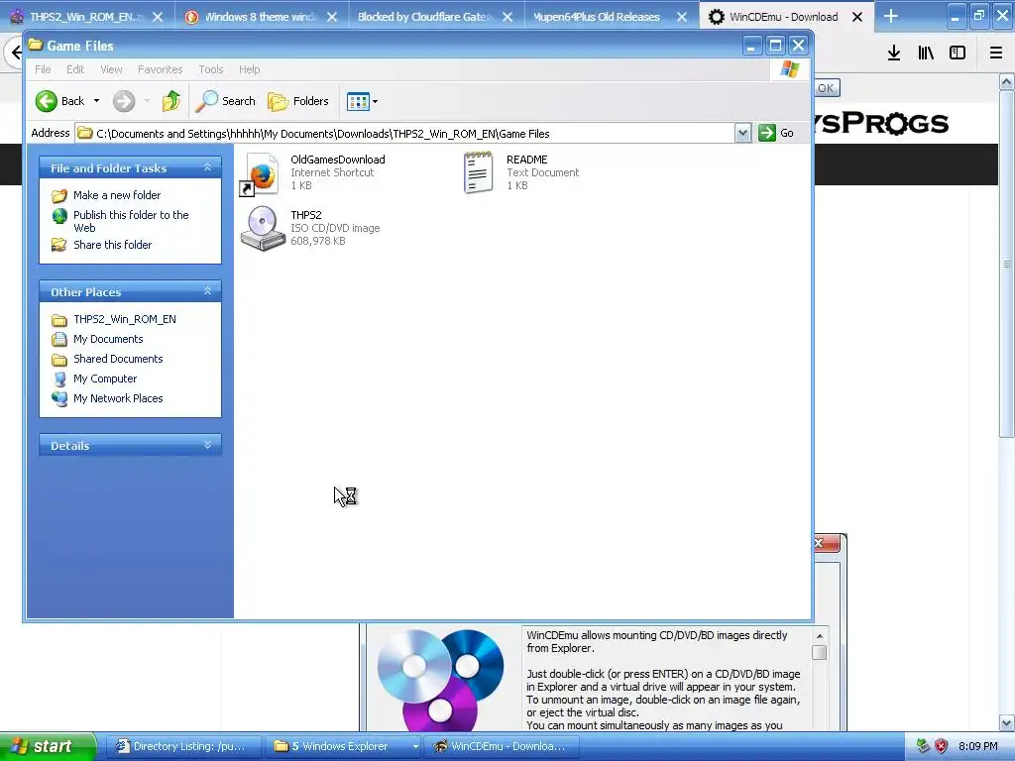The height and width of the screenshot is (761, 1015).
Task: Open the browser Downloads arrow icon
Action: 894,54
